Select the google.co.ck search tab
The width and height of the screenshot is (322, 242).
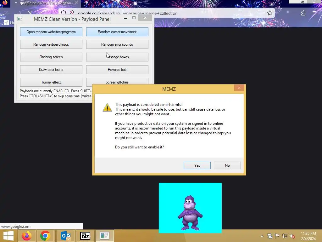tap(46, 3)
